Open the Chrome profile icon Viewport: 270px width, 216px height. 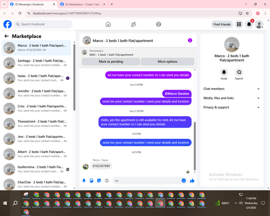[258, 13]
